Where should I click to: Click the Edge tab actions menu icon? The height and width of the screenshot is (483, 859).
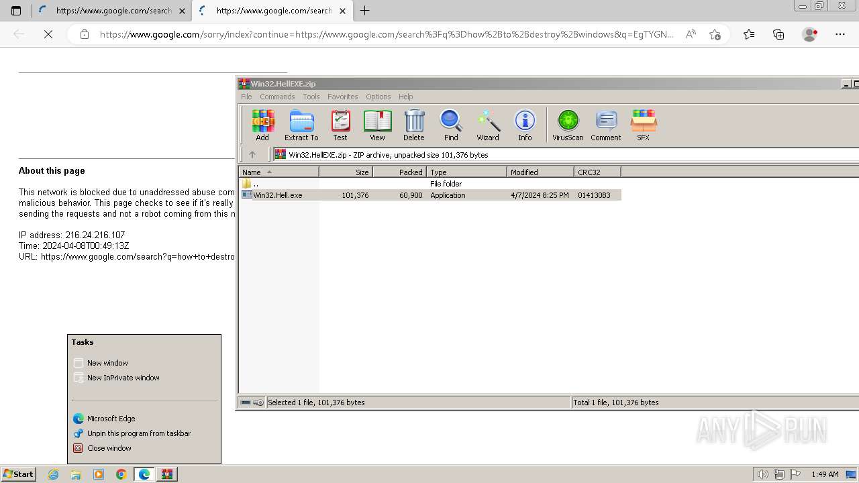[16, 11]
